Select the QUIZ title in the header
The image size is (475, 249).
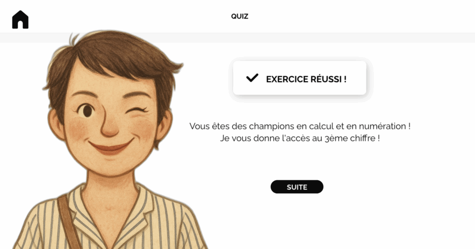coord(240,16)
